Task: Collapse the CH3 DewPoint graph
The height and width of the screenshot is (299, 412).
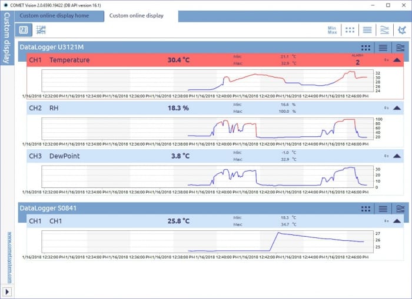Action: click(397, 156)
